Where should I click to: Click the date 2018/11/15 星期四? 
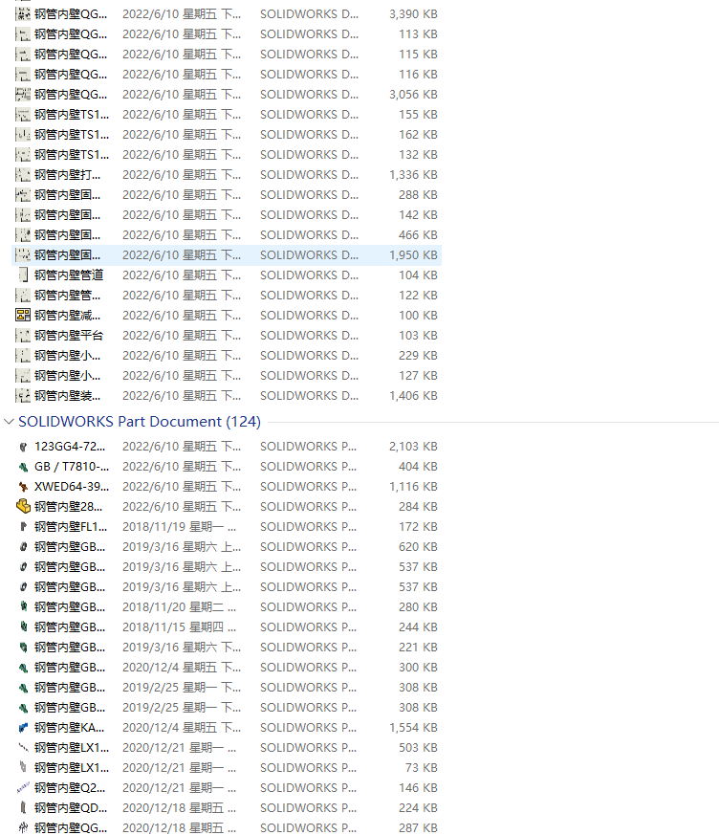pyautogui.click(x=180, y=627)
